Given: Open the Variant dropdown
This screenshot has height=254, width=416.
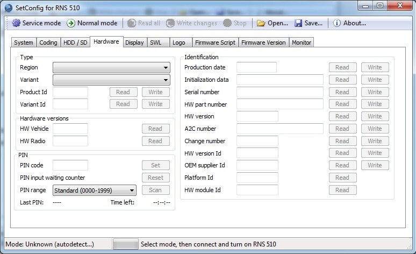Looking at the screenshot, I should [111, 80].
